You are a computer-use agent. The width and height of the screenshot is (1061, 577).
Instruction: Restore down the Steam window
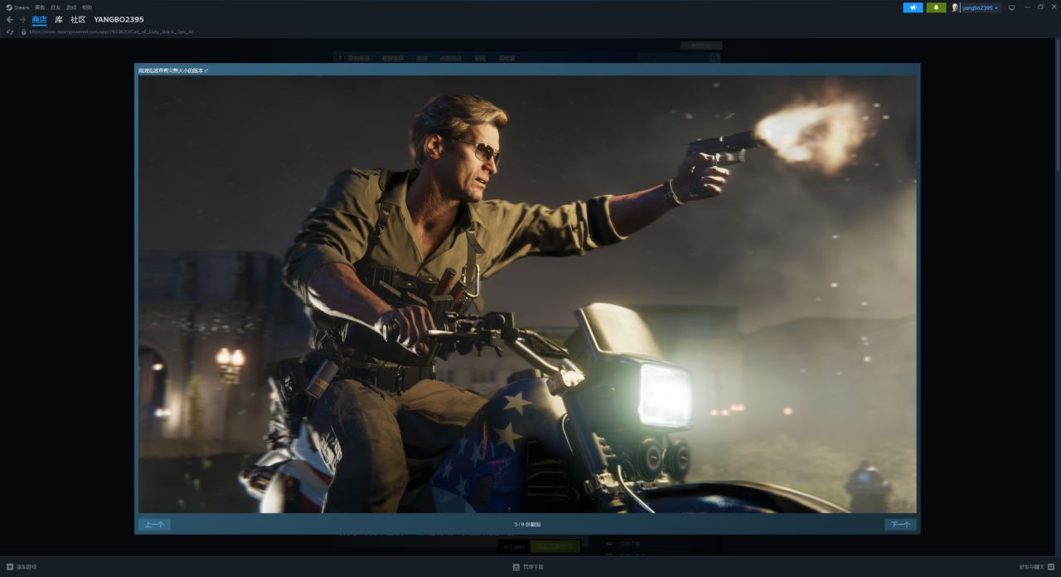point(1041,7)
